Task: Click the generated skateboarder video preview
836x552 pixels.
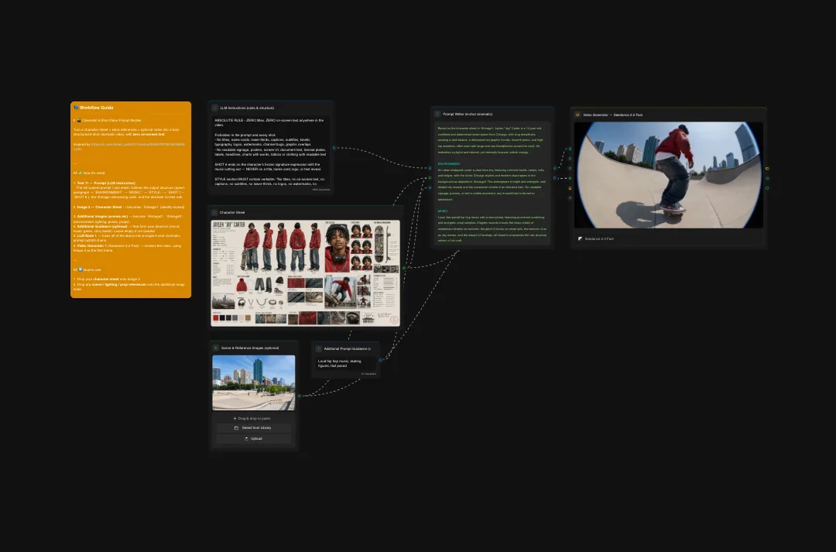Action: (x=669, y=175)
